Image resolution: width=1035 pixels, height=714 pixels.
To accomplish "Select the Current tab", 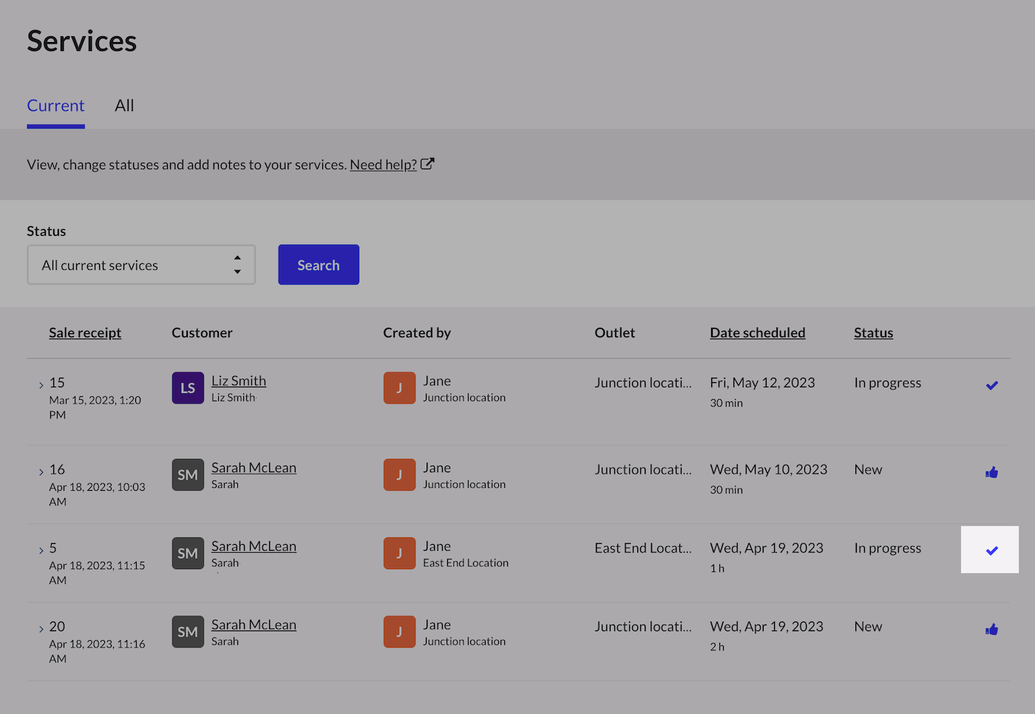I will coord(55,106).
